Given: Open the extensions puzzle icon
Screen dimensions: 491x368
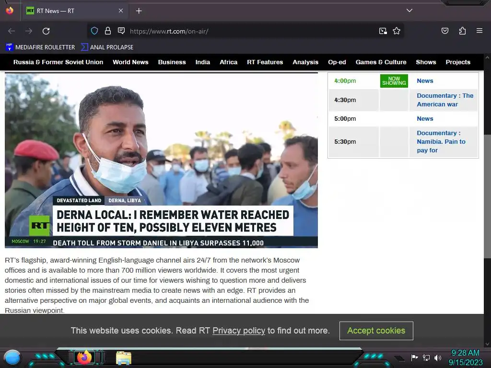Looking at the screenshot, I should tap(462, 31).
